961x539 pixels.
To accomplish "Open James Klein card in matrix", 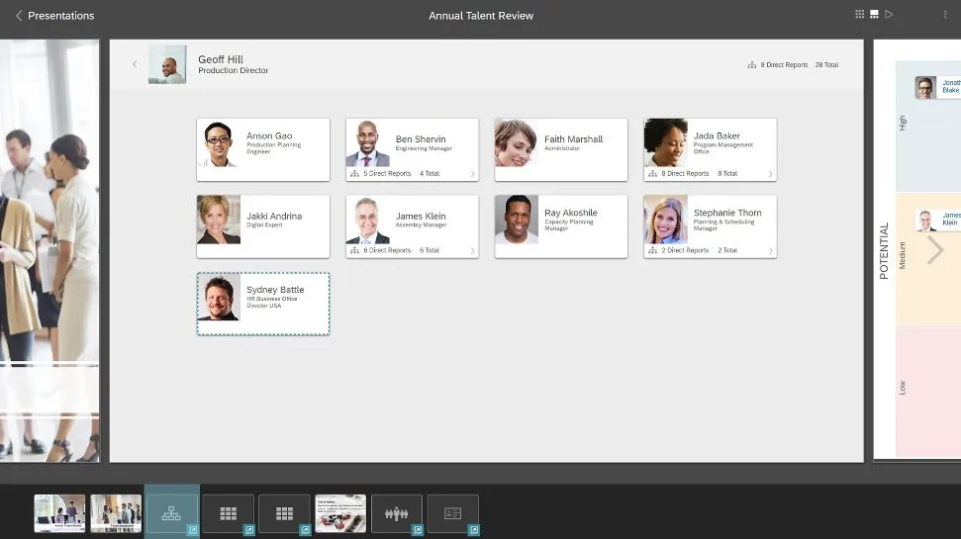I will pyautogui.click(x=937, y=220).
